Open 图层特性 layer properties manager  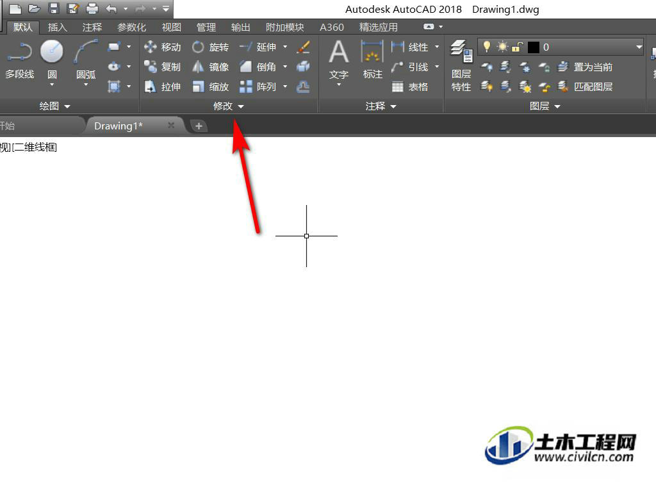tap(461, 66)
